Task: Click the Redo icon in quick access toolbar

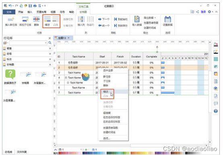Action: coord(17,6)
